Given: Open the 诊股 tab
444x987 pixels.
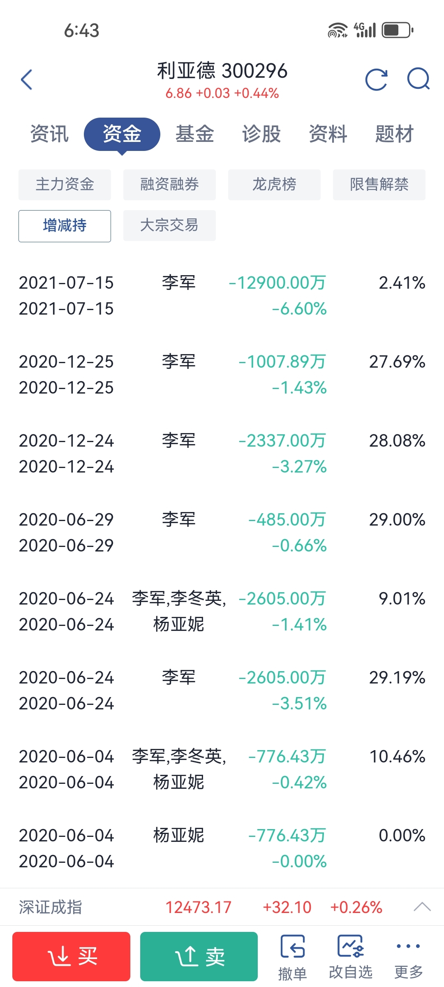Looking at the screenshot, I should pos(261,134).
